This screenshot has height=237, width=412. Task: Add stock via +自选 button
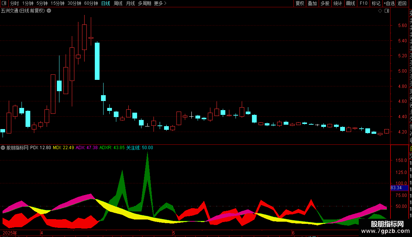click(x=389, y=3)
